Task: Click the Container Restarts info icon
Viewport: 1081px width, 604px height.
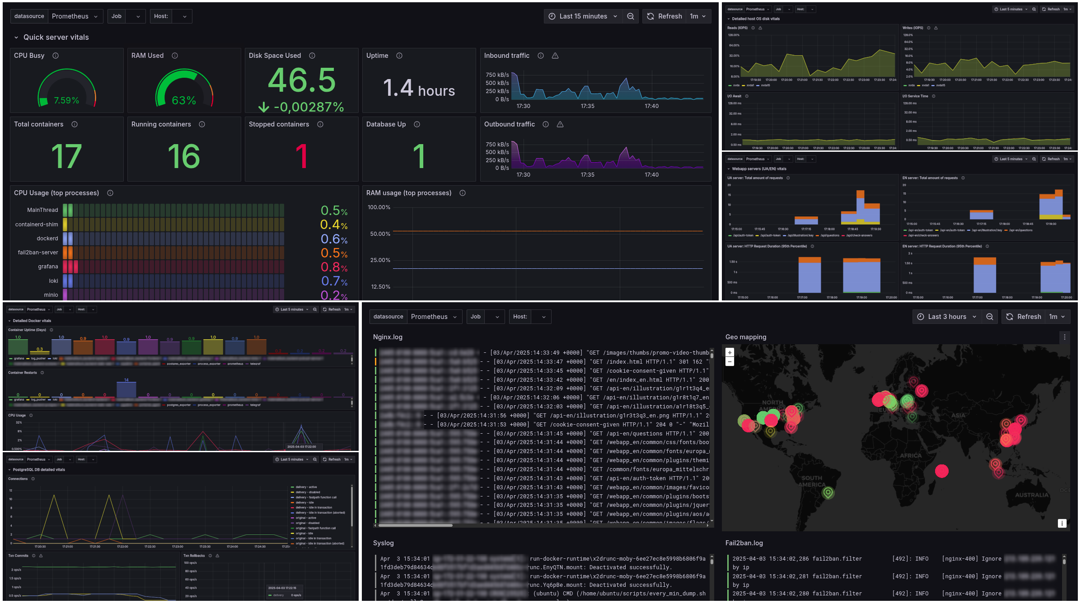Action: 42,373
